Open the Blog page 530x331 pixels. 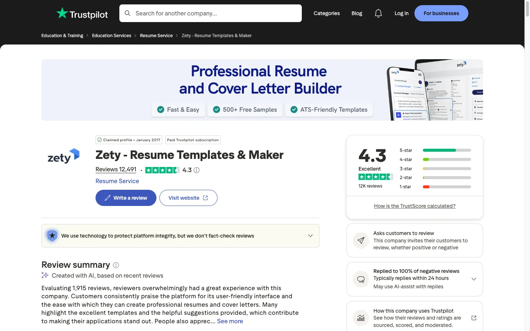357,13
